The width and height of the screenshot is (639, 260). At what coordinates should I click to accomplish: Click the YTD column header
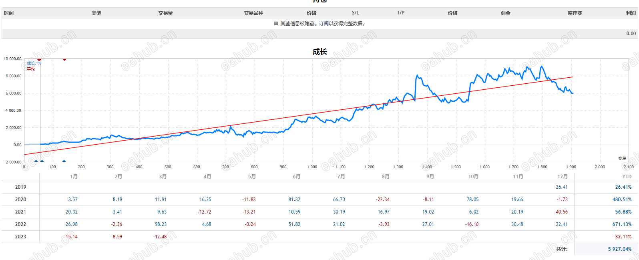pyautogui.click(x=627, y=177)
